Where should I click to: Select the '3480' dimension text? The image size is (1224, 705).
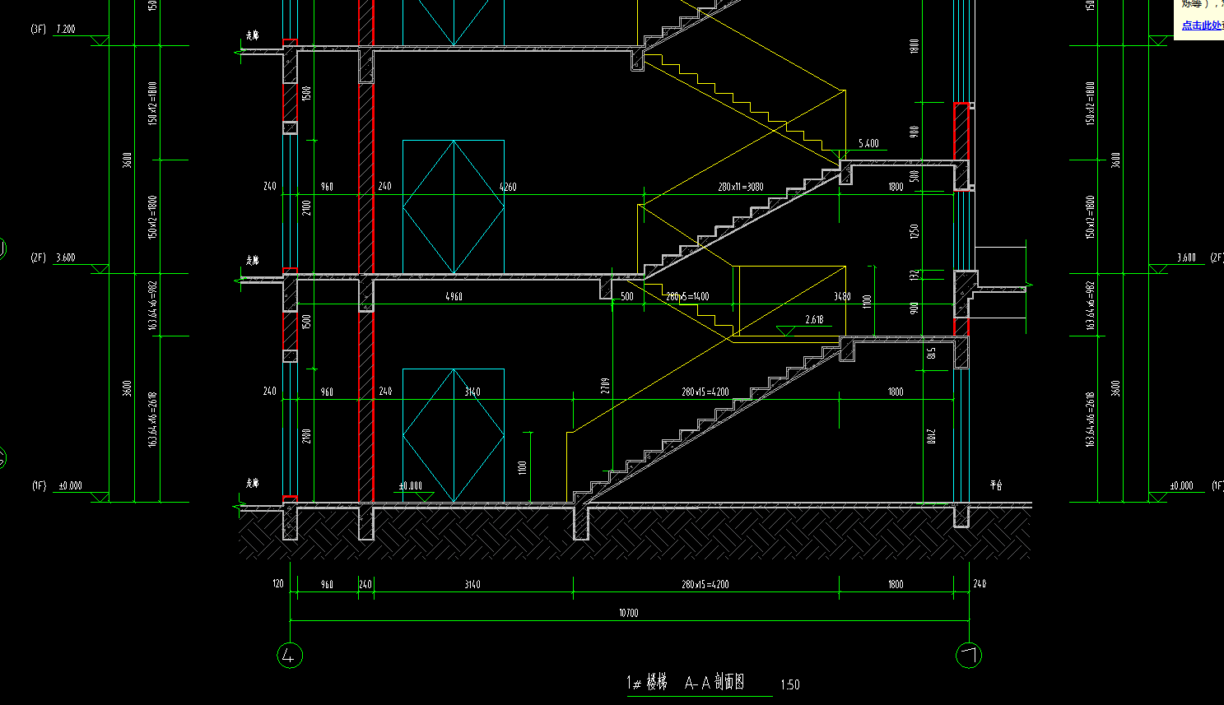pyautogui.click(x=842, y=296)
